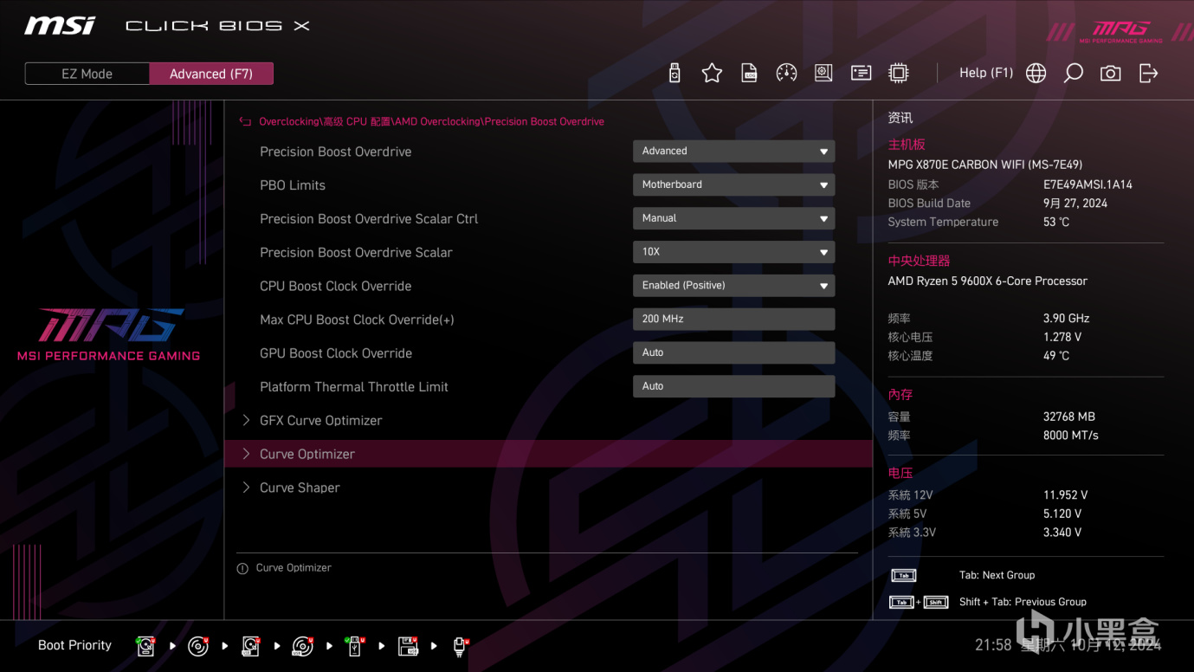Click the core voltage 1.278 V value
1194x672 pixels.
pyautogui.click(x=1062, y=338)
